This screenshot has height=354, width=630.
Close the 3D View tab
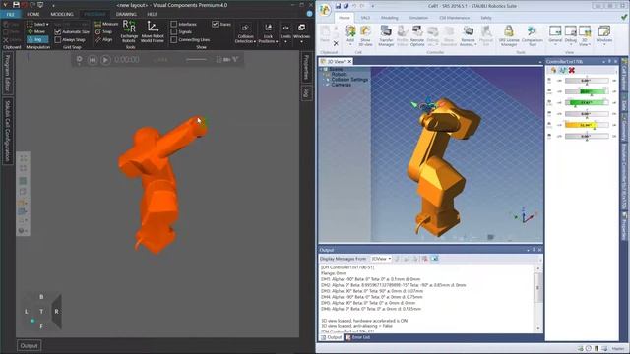tap(349, 61)
